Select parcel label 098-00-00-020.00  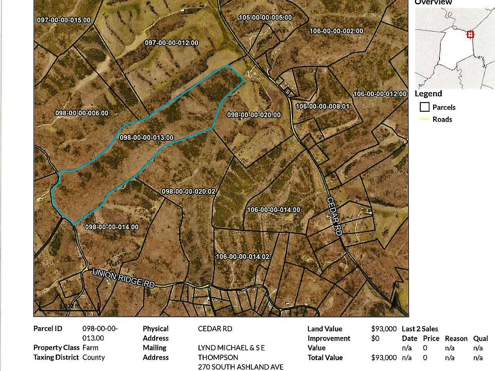254,115
